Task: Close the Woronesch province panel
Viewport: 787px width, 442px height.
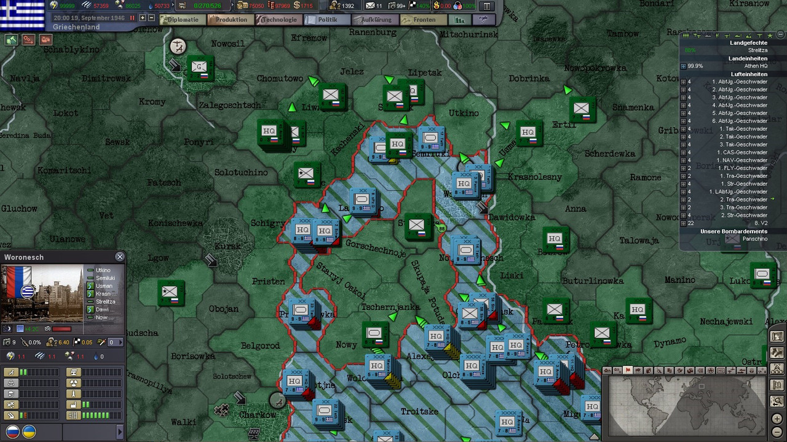Action: [120, 257]
